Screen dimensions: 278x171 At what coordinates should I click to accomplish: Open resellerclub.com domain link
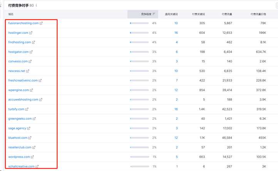pos(20,148)
